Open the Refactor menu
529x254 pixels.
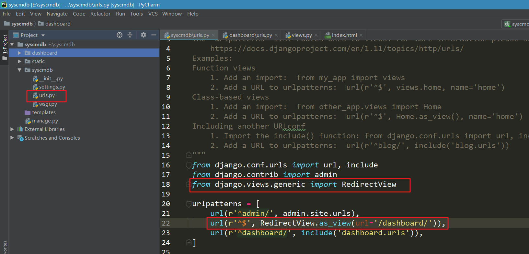click(100, 14)
